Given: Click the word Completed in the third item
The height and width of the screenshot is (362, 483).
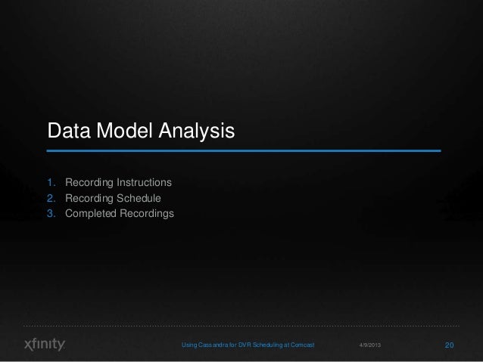Looking at the screenshot, I should (x=91, y=213).
